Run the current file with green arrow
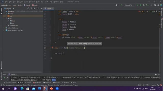This screenshot has height=91, width=163. tap(138, 5)
